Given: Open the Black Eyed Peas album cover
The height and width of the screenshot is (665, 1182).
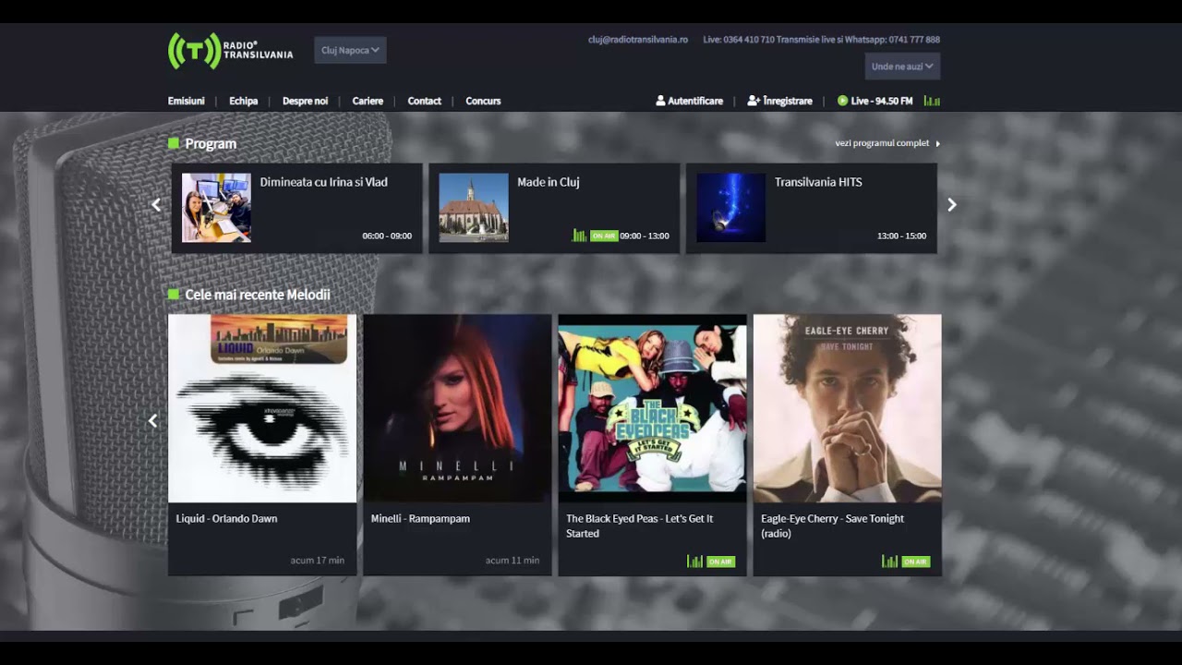Looking at the screenshot, I should (x=652, y=408).
